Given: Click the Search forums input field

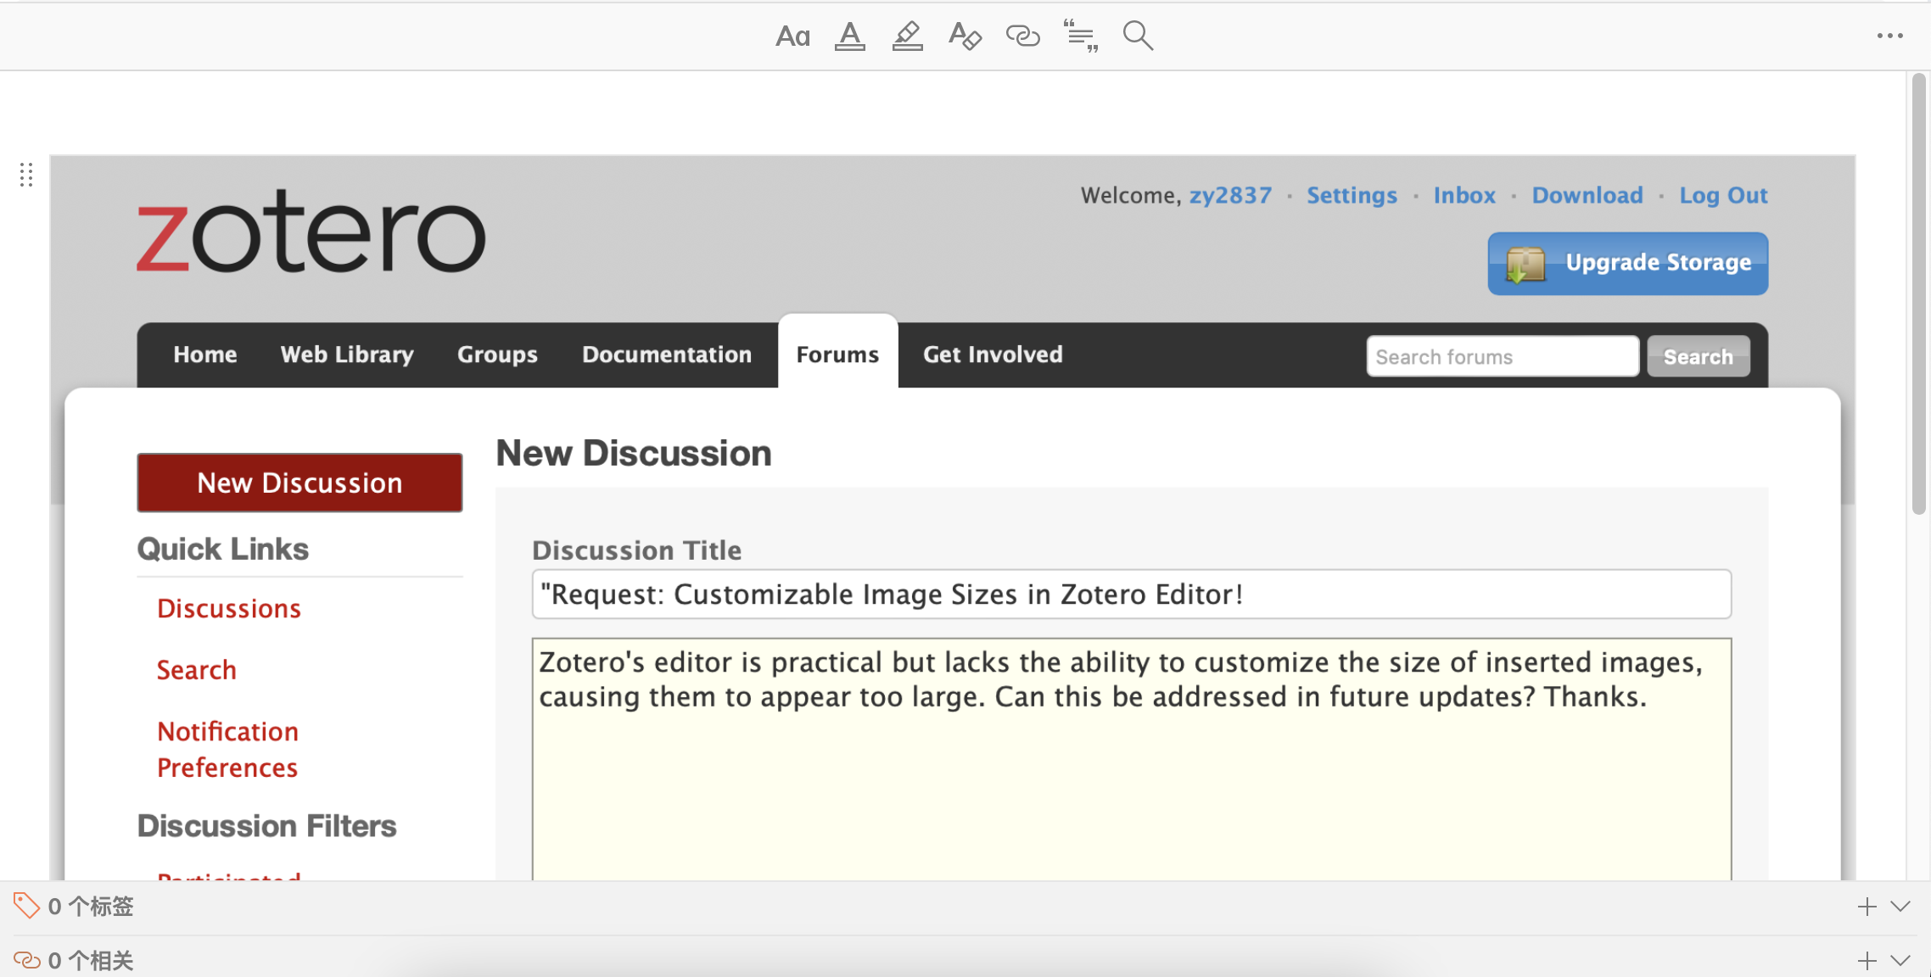Looking at the screenshot, I should pyautogui.click(x=1502, y=357).
